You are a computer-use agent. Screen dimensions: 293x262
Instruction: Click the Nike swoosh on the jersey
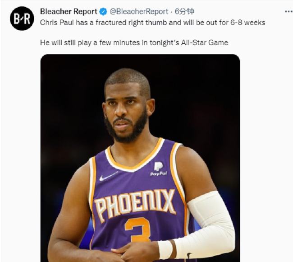pos(108,176)
